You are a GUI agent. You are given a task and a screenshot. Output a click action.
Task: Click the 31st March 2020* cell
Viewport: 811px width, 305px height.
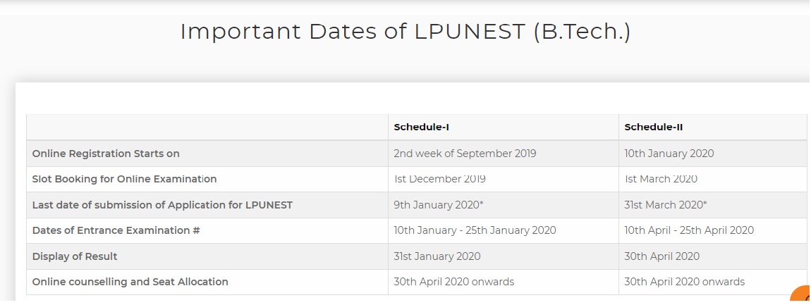666,205
